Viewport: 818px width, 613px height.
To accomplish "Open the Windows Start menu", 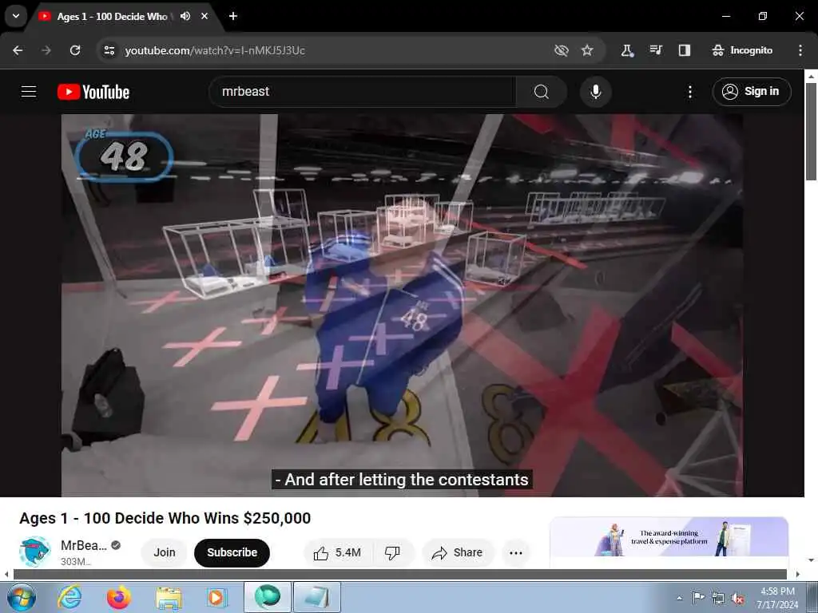I will click(x=22, y=597).
